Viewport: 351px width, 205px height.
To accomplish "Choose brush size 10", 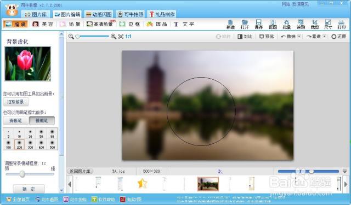I will (x=20, y=133).
